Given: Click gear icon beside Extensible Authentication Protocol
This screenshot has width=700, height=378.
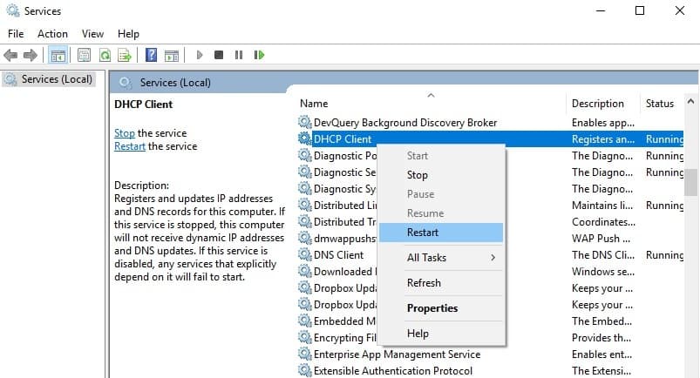Looking at the screenshot, I should tap(305, 370).
